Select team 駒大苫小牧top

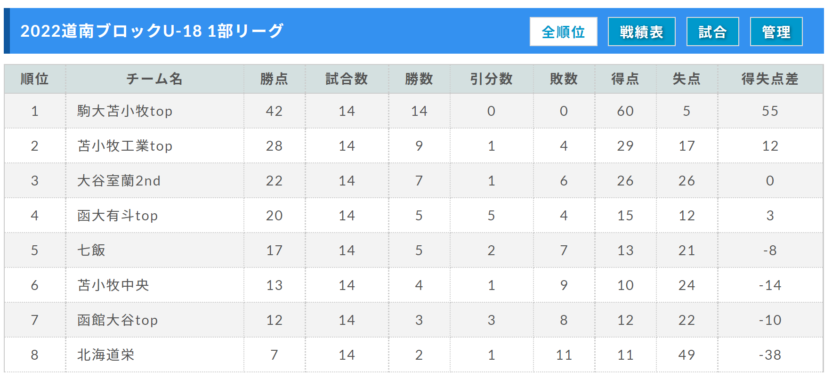tap(125, 111)
